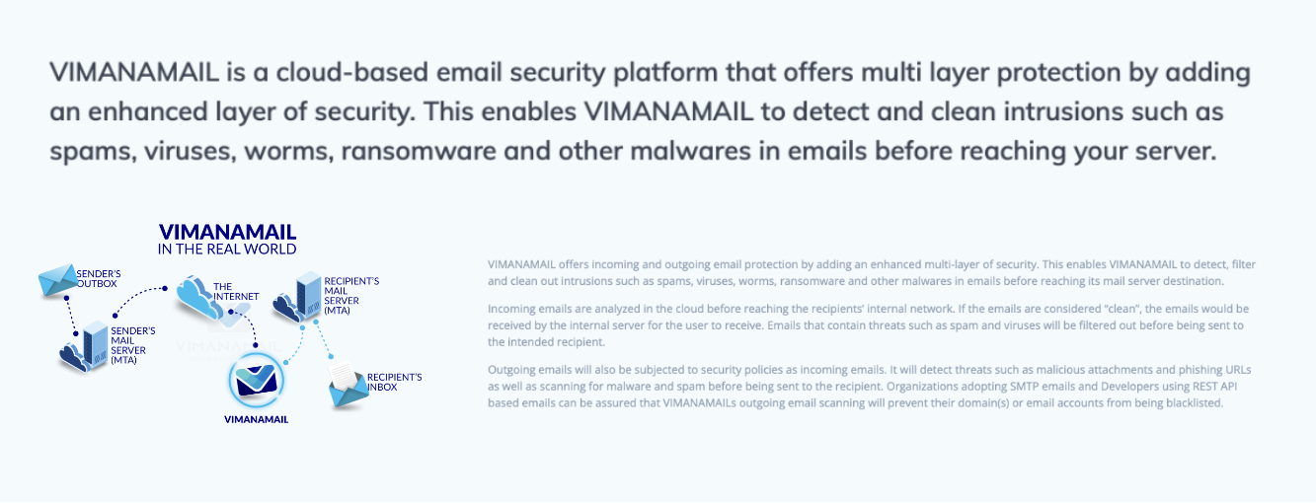Click the "VIMANAMAIL In The Real World" diagram title
The height and width of the screenshot is (503, 1316).
(227, 239)
